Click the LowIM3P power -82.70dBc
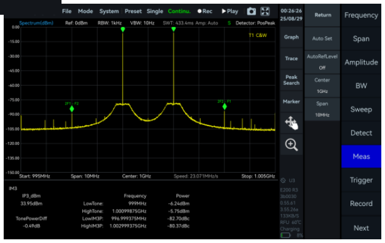 tap(178, 218)
